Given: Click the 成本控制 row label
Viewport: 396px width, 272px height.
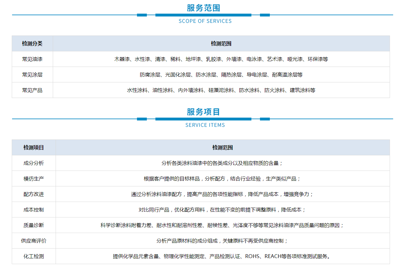Looking at the screenshot, I should click(34, 210).
